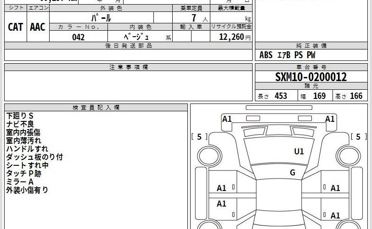
Task: Click the U1 dent mark on hood
Action: point(299,151)
